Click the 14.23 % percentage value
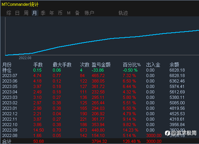The image size is (199, 144). click(x=130, y=130)
